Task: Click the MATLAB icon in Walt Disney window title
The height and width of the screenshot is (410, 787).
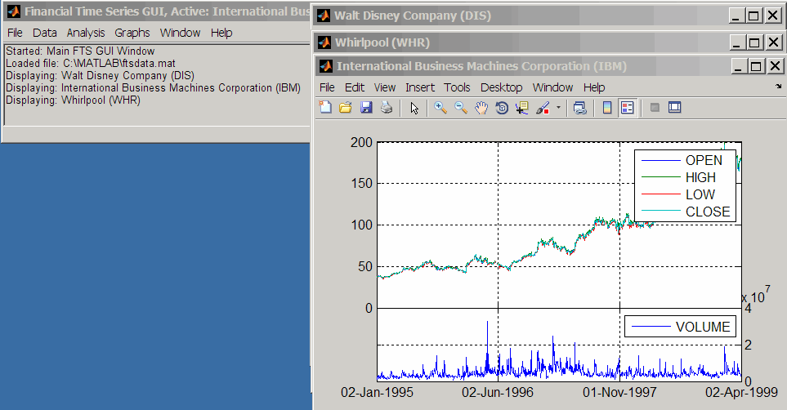Action: [x=324, y=16]
